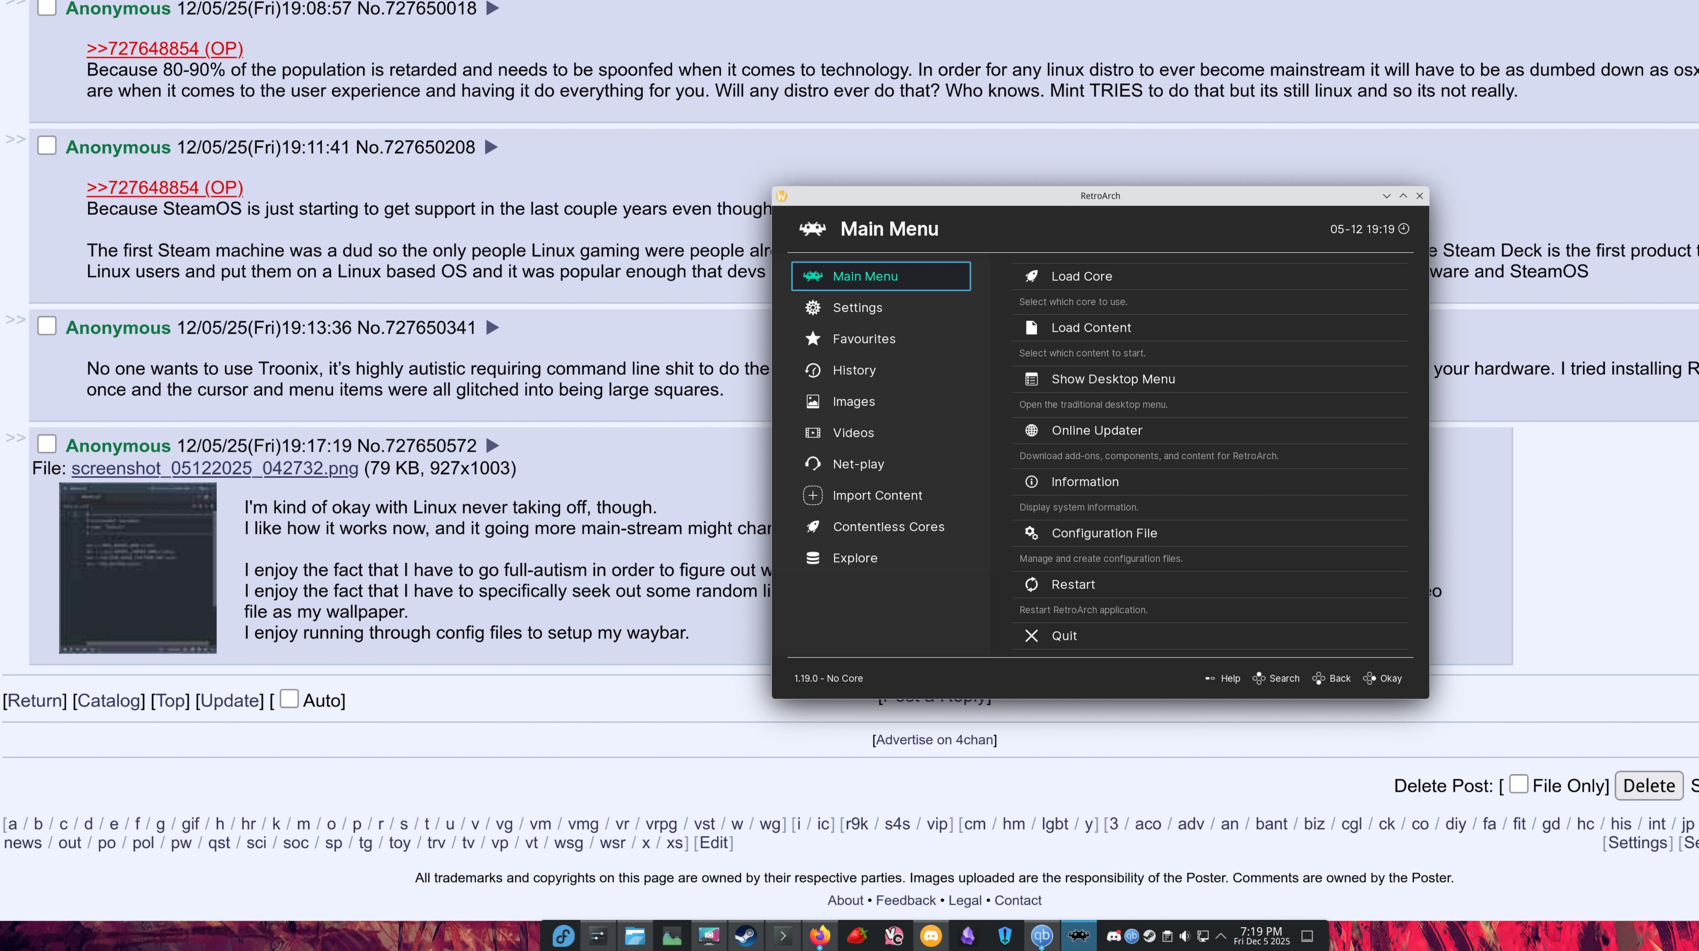Click the Quit X icon
This screenshot has height=951, width=1699.
[x=1032, y=636]
